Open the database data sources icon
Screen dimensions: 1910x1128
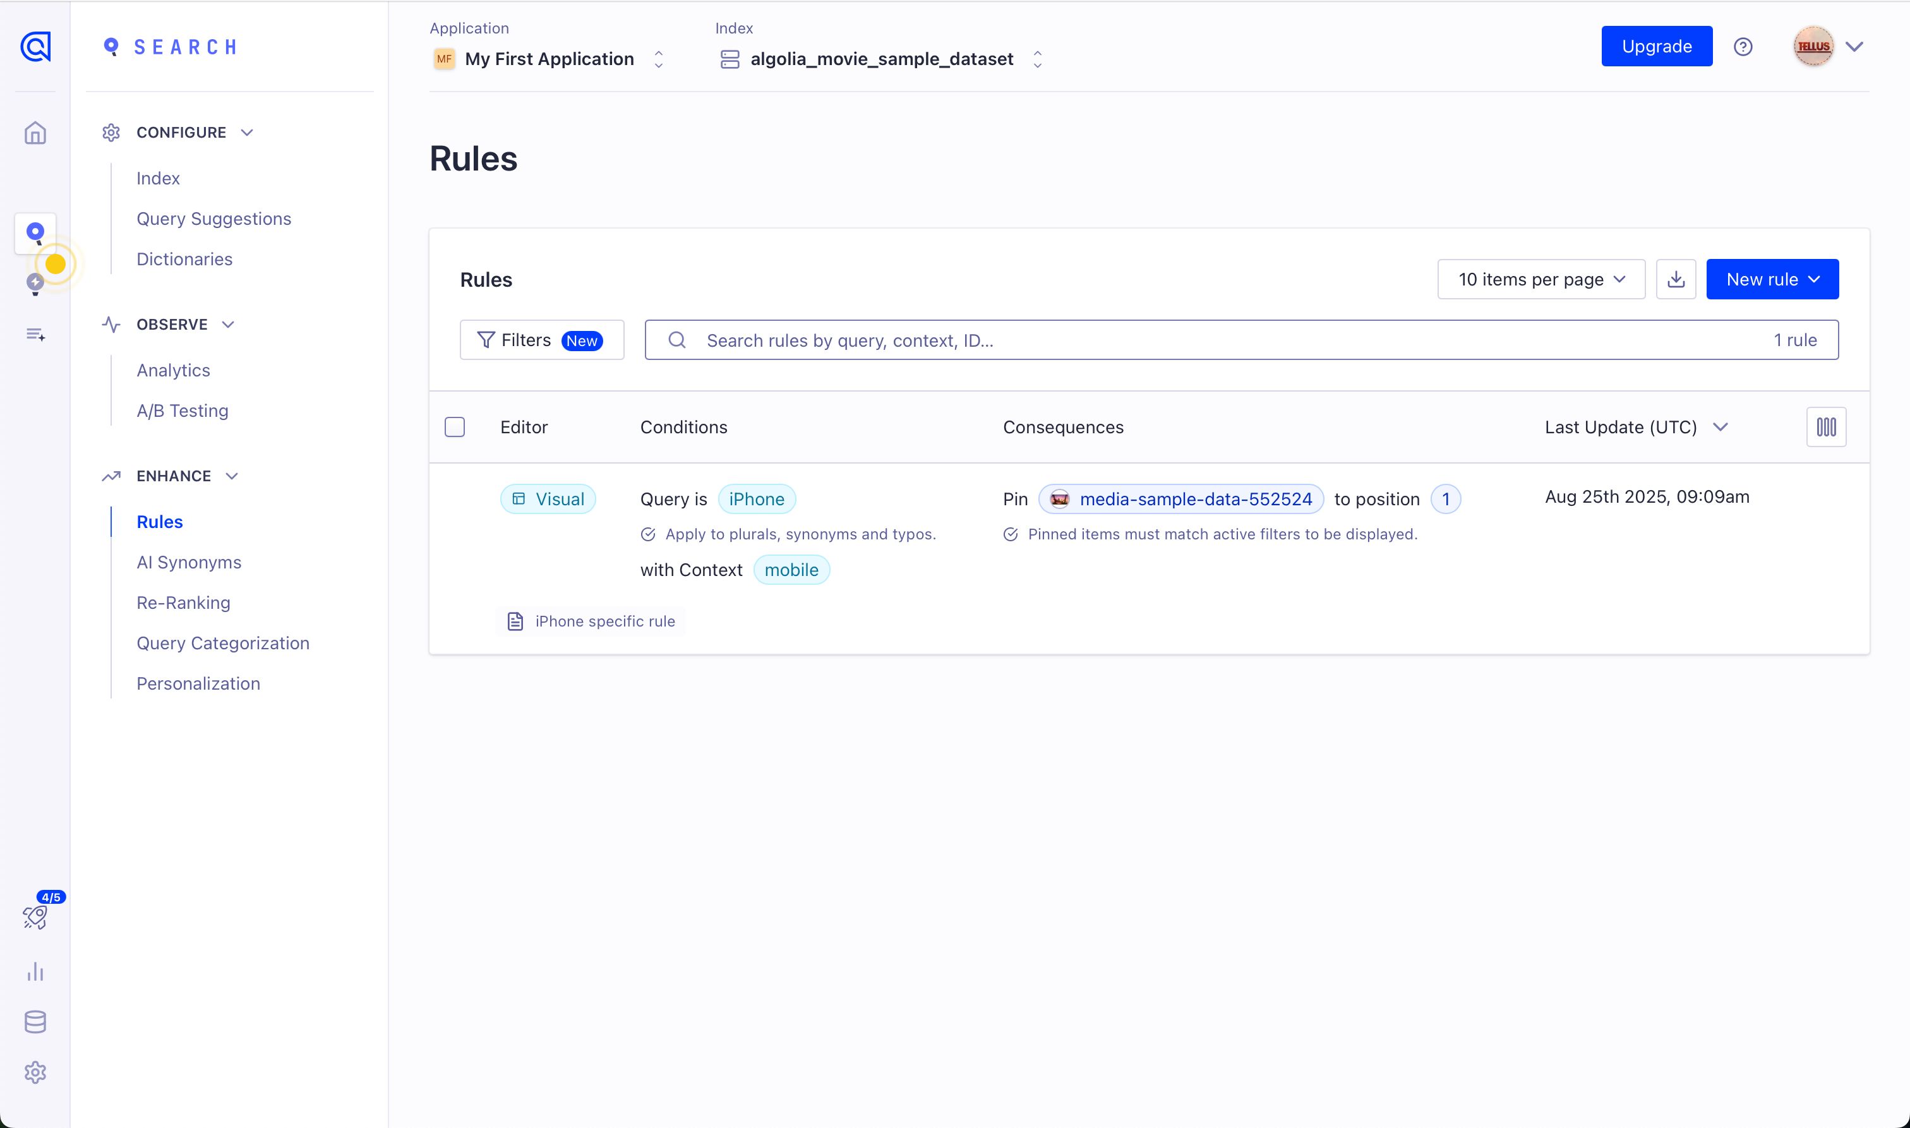click(x=35, y=1022)
